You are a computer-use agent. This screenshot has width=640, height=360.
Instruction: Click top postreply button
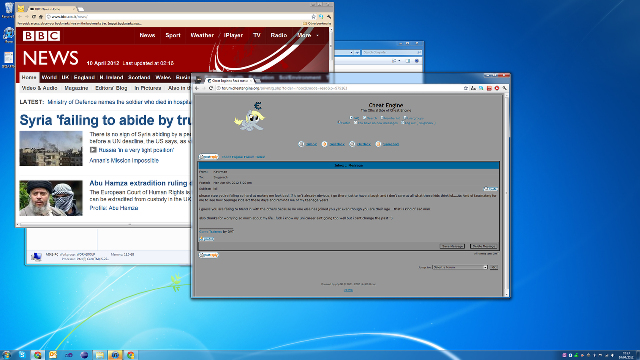point(209,157)
